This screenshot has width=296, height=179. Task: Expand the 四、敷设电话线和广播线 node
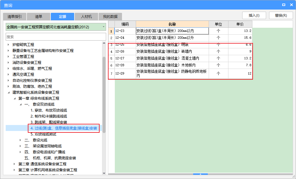tap(21, 152)
